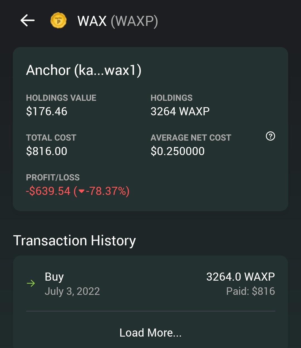Click the green Buy transaction arrow
This screenshot has width=301, height=348.
[31, 283]
